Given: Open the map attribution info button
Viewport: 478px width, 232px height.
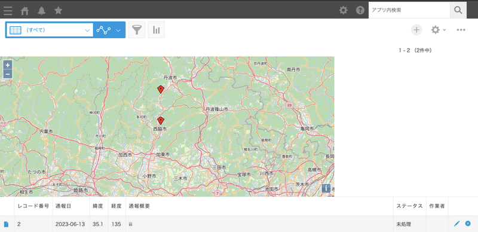Looking at the screenshot, I should coord(326,188).
